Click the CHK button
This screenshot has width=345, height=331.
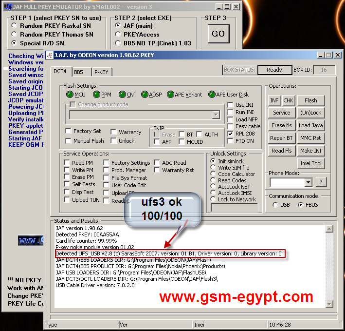click(x=288, y=100)
